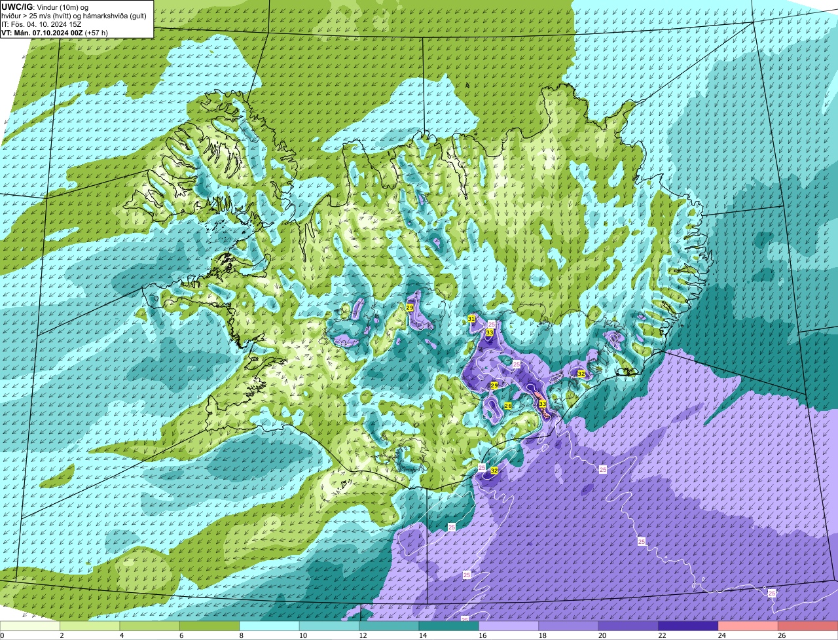Select the 'IT: Fös. 04. 10. 2024 15Z' line
This screenshot has height=640, width=838.
[42, 24]
